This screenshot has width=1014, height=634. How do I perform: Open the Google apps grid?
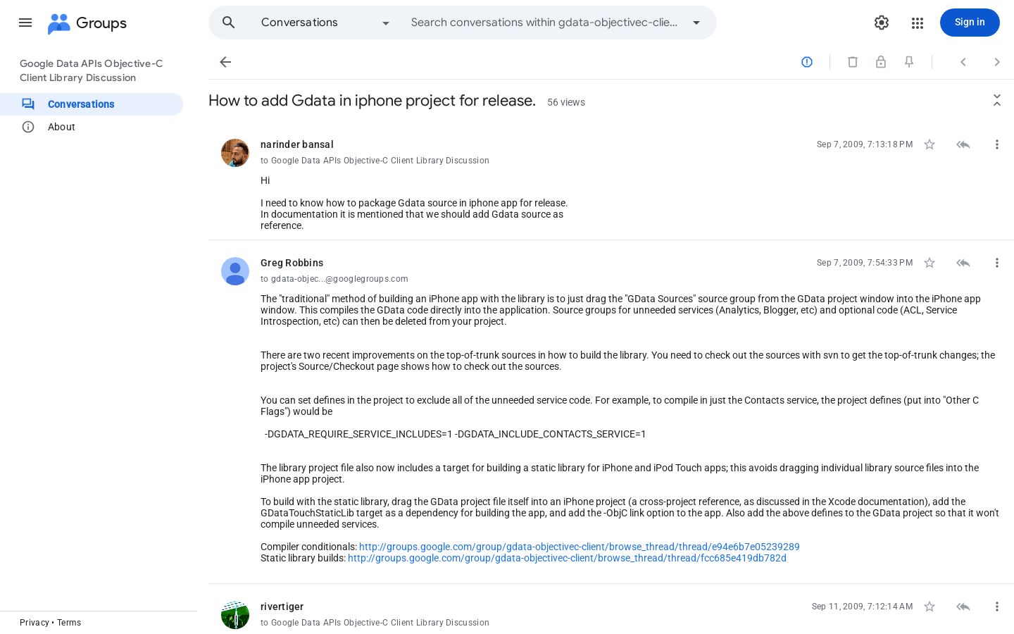tap(917, 23)
